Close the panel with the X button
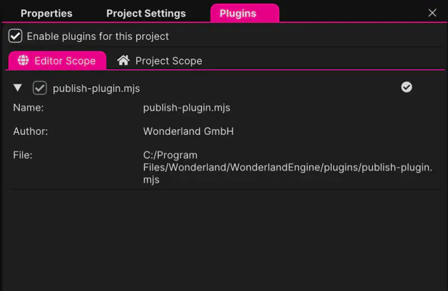Screen dimensions: 448x291 click(433, 13)
